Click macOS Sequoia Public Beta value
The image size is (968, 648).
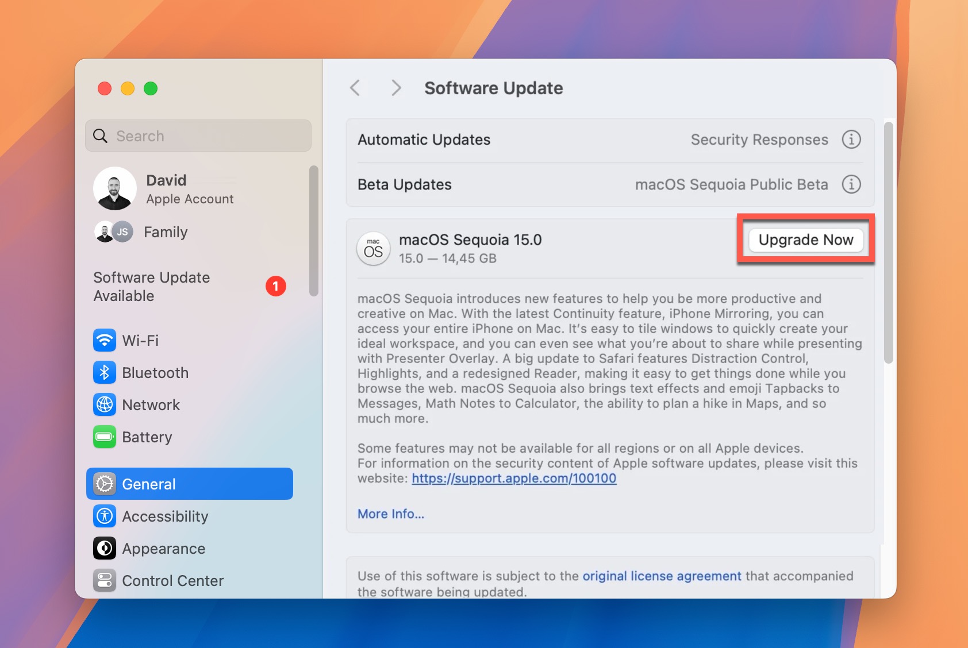[x=731, y=184]
